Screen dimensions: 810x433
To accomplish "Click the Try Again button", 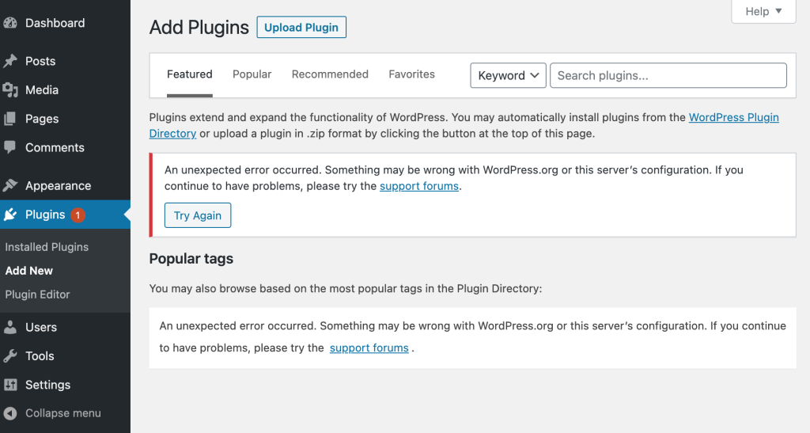I will [198, 215].
